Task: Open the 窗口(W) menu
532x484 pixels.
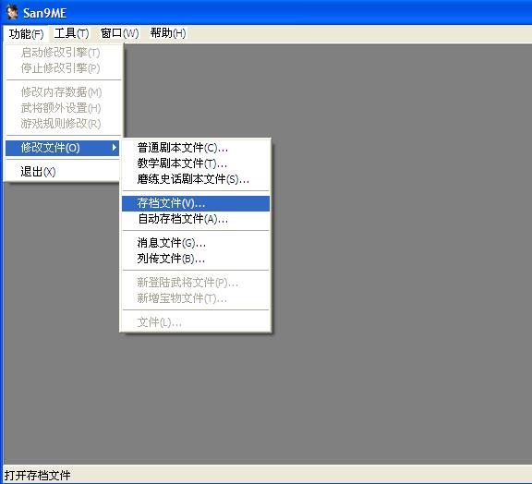Action: pos(119,33)
